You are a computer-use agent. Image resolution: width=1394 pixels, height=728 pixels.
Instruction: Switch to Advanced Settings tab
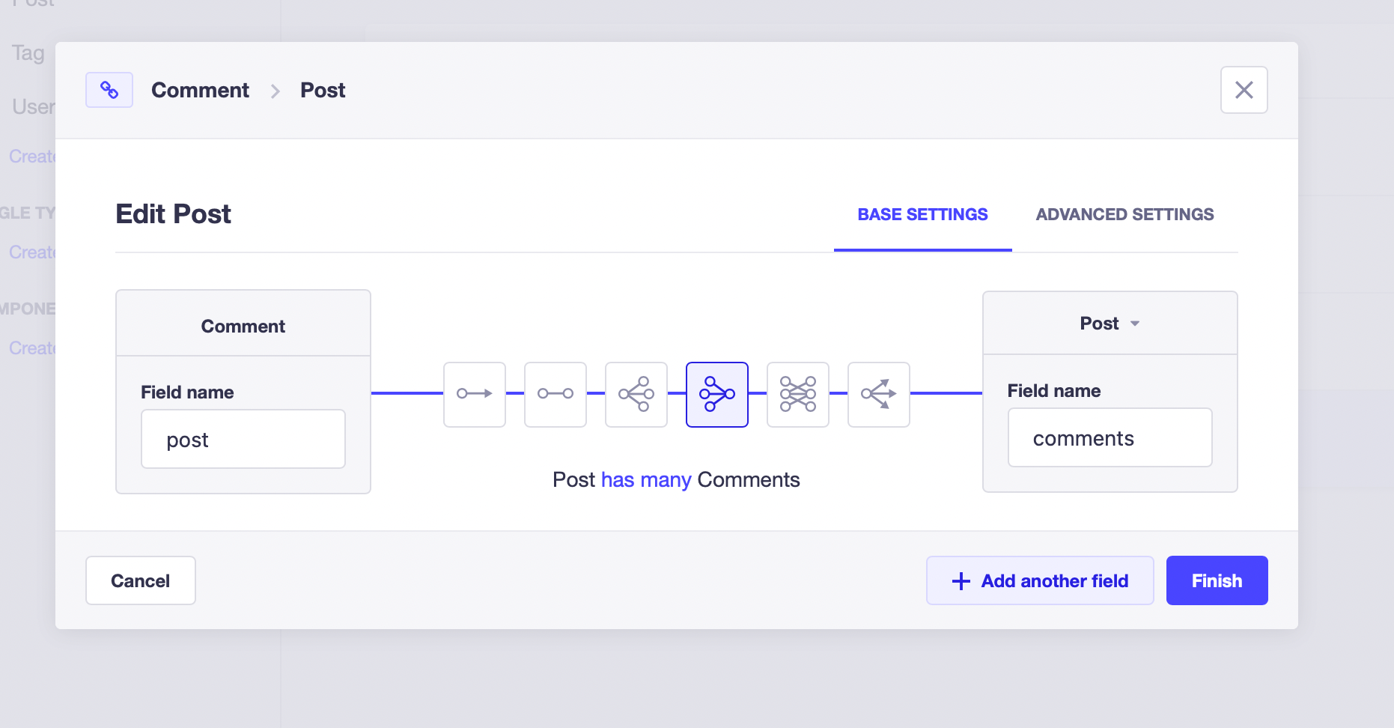pyautogui.click(x=1124, y=215)
